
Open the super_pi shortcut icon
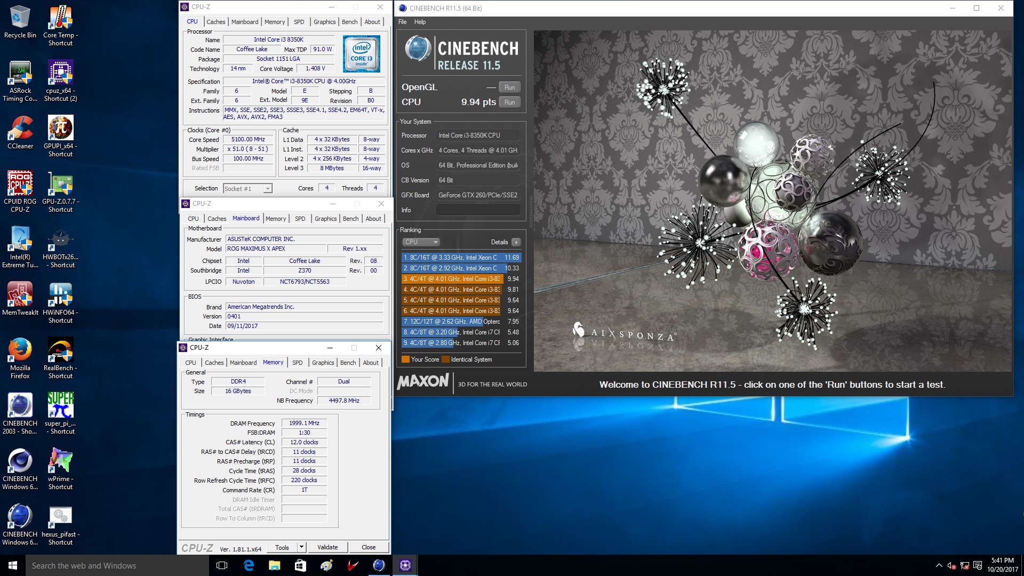[x=60, y=414]
